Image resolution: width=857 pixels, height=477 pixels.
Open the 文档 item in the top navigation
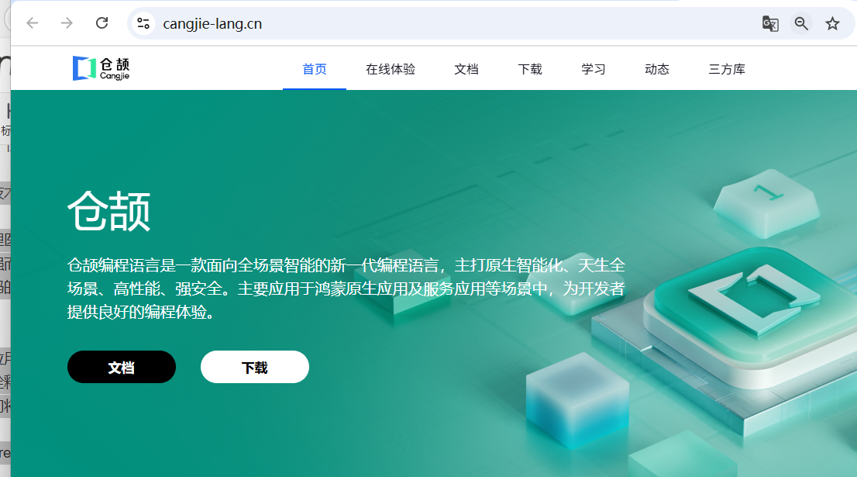coord(466,69)
